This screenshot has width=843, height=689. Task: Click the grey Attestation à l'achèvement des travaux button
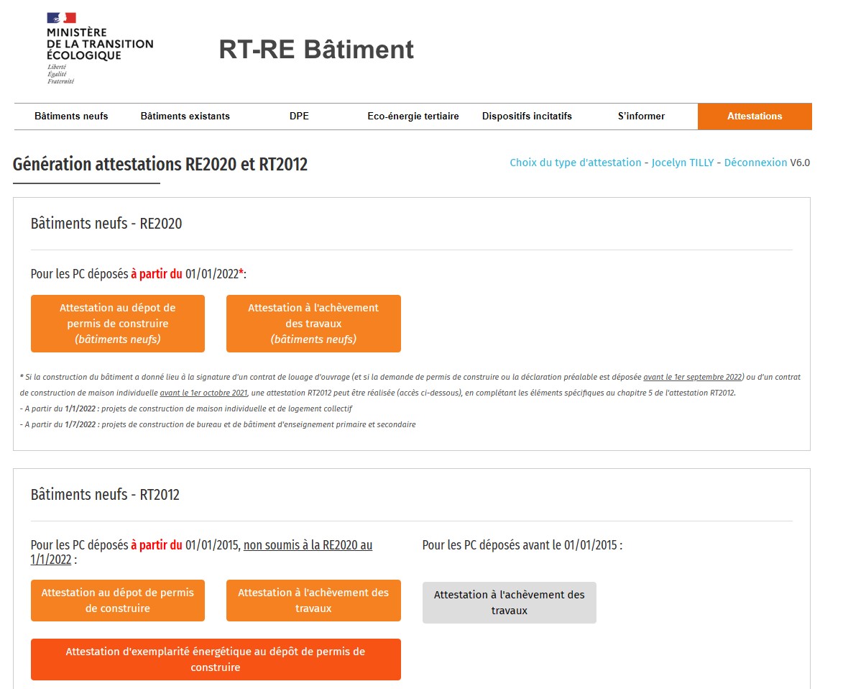tap(509, 603)
